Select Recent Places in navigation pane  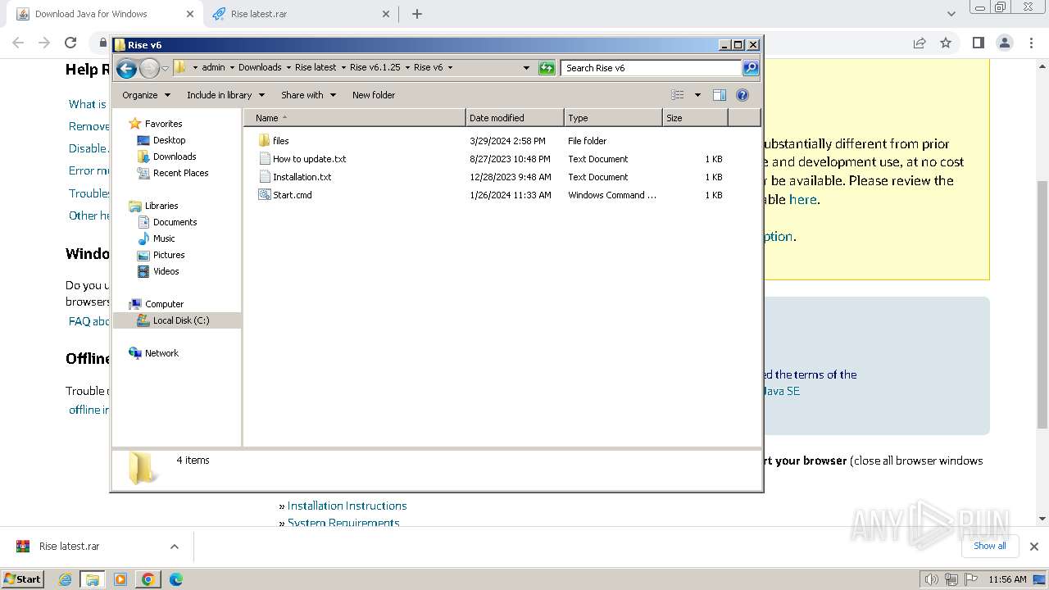pos(180,173)
